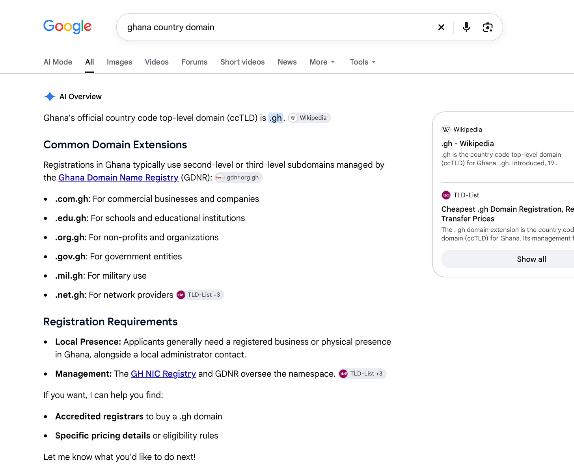The height and width of the screenshot is (466, 574).
Task: Click the .gov.gh list item
Action: coord(118,257)
